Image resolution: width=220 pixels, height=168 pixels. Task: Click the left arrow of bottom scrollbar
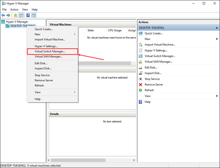(49, 160)
